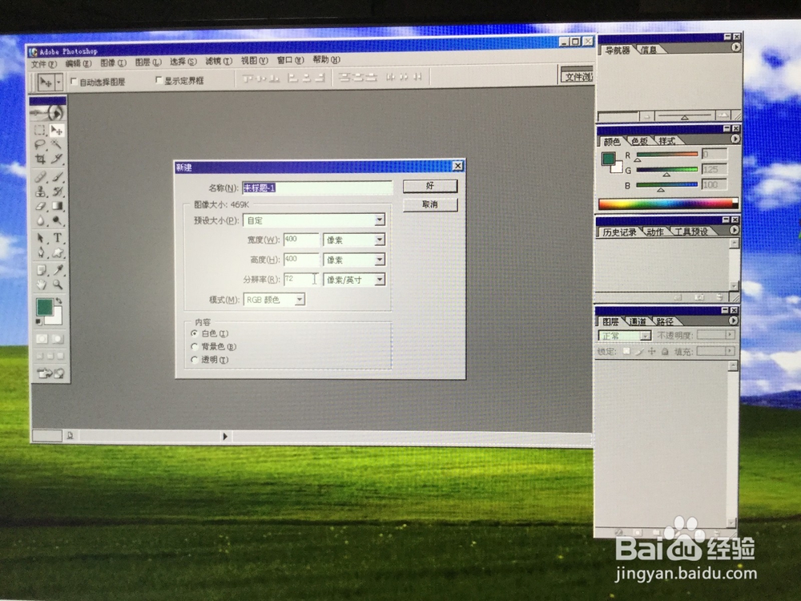The width and height of the screenshot is (801, 601).
Task: Click the R color slider
Action: coord(666,155)
